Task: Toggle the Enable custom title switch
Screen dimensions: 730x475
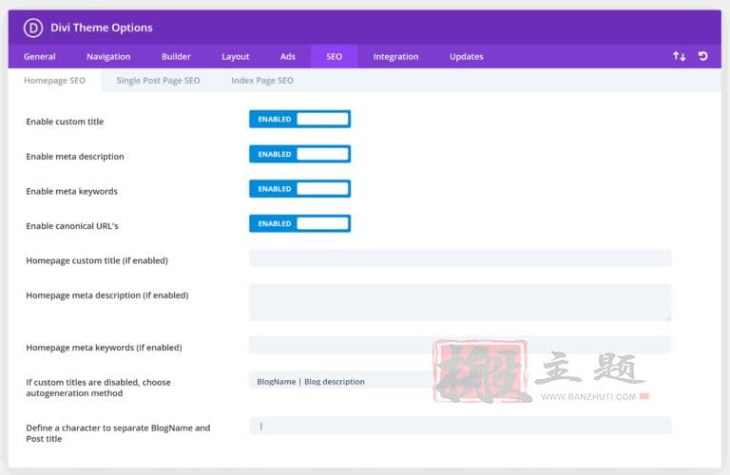Action: (x=299, y=119)
